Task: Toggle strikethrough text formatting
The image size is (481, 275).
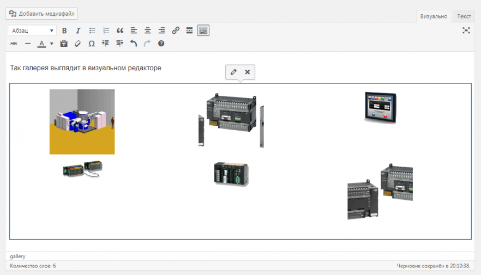Action: [x=14, y=44]
